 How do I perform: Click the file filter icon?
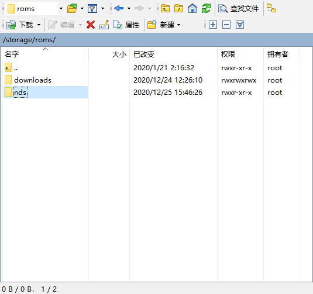coord(92,9)
